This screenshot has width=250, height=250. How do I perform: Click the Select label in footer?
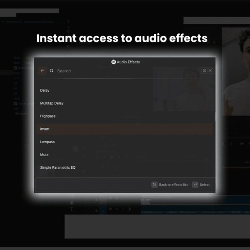(x=205, y=185)
